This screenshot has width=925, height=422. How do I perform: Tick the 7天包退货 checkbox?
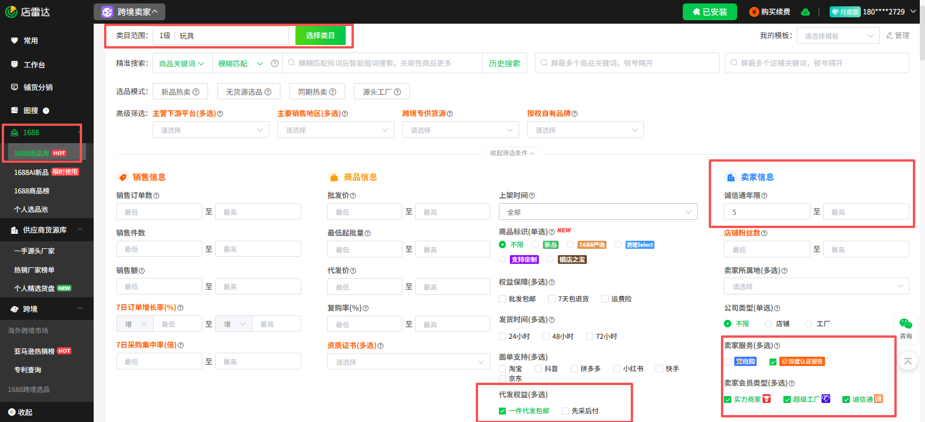click(552, 299)
